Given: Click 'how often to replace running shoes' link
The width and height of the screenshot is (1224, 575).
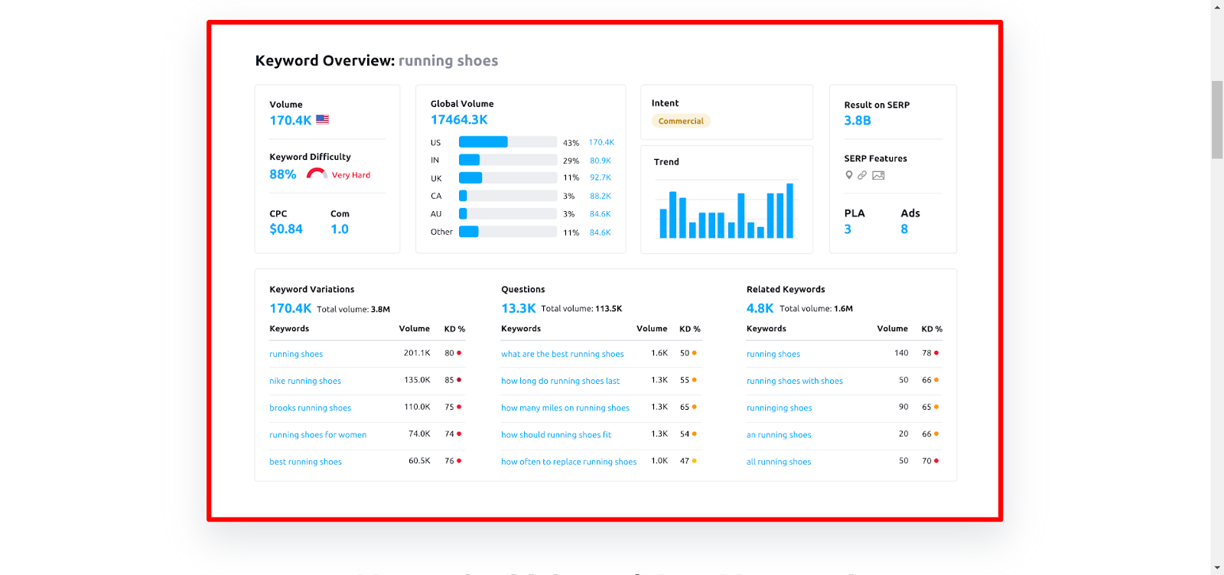Looking at the screenshot, I should [568, 462].
